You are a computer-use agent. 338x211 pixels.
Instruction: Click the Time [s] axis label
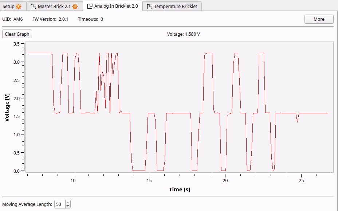pyautogui.click(x=179, y=189)
